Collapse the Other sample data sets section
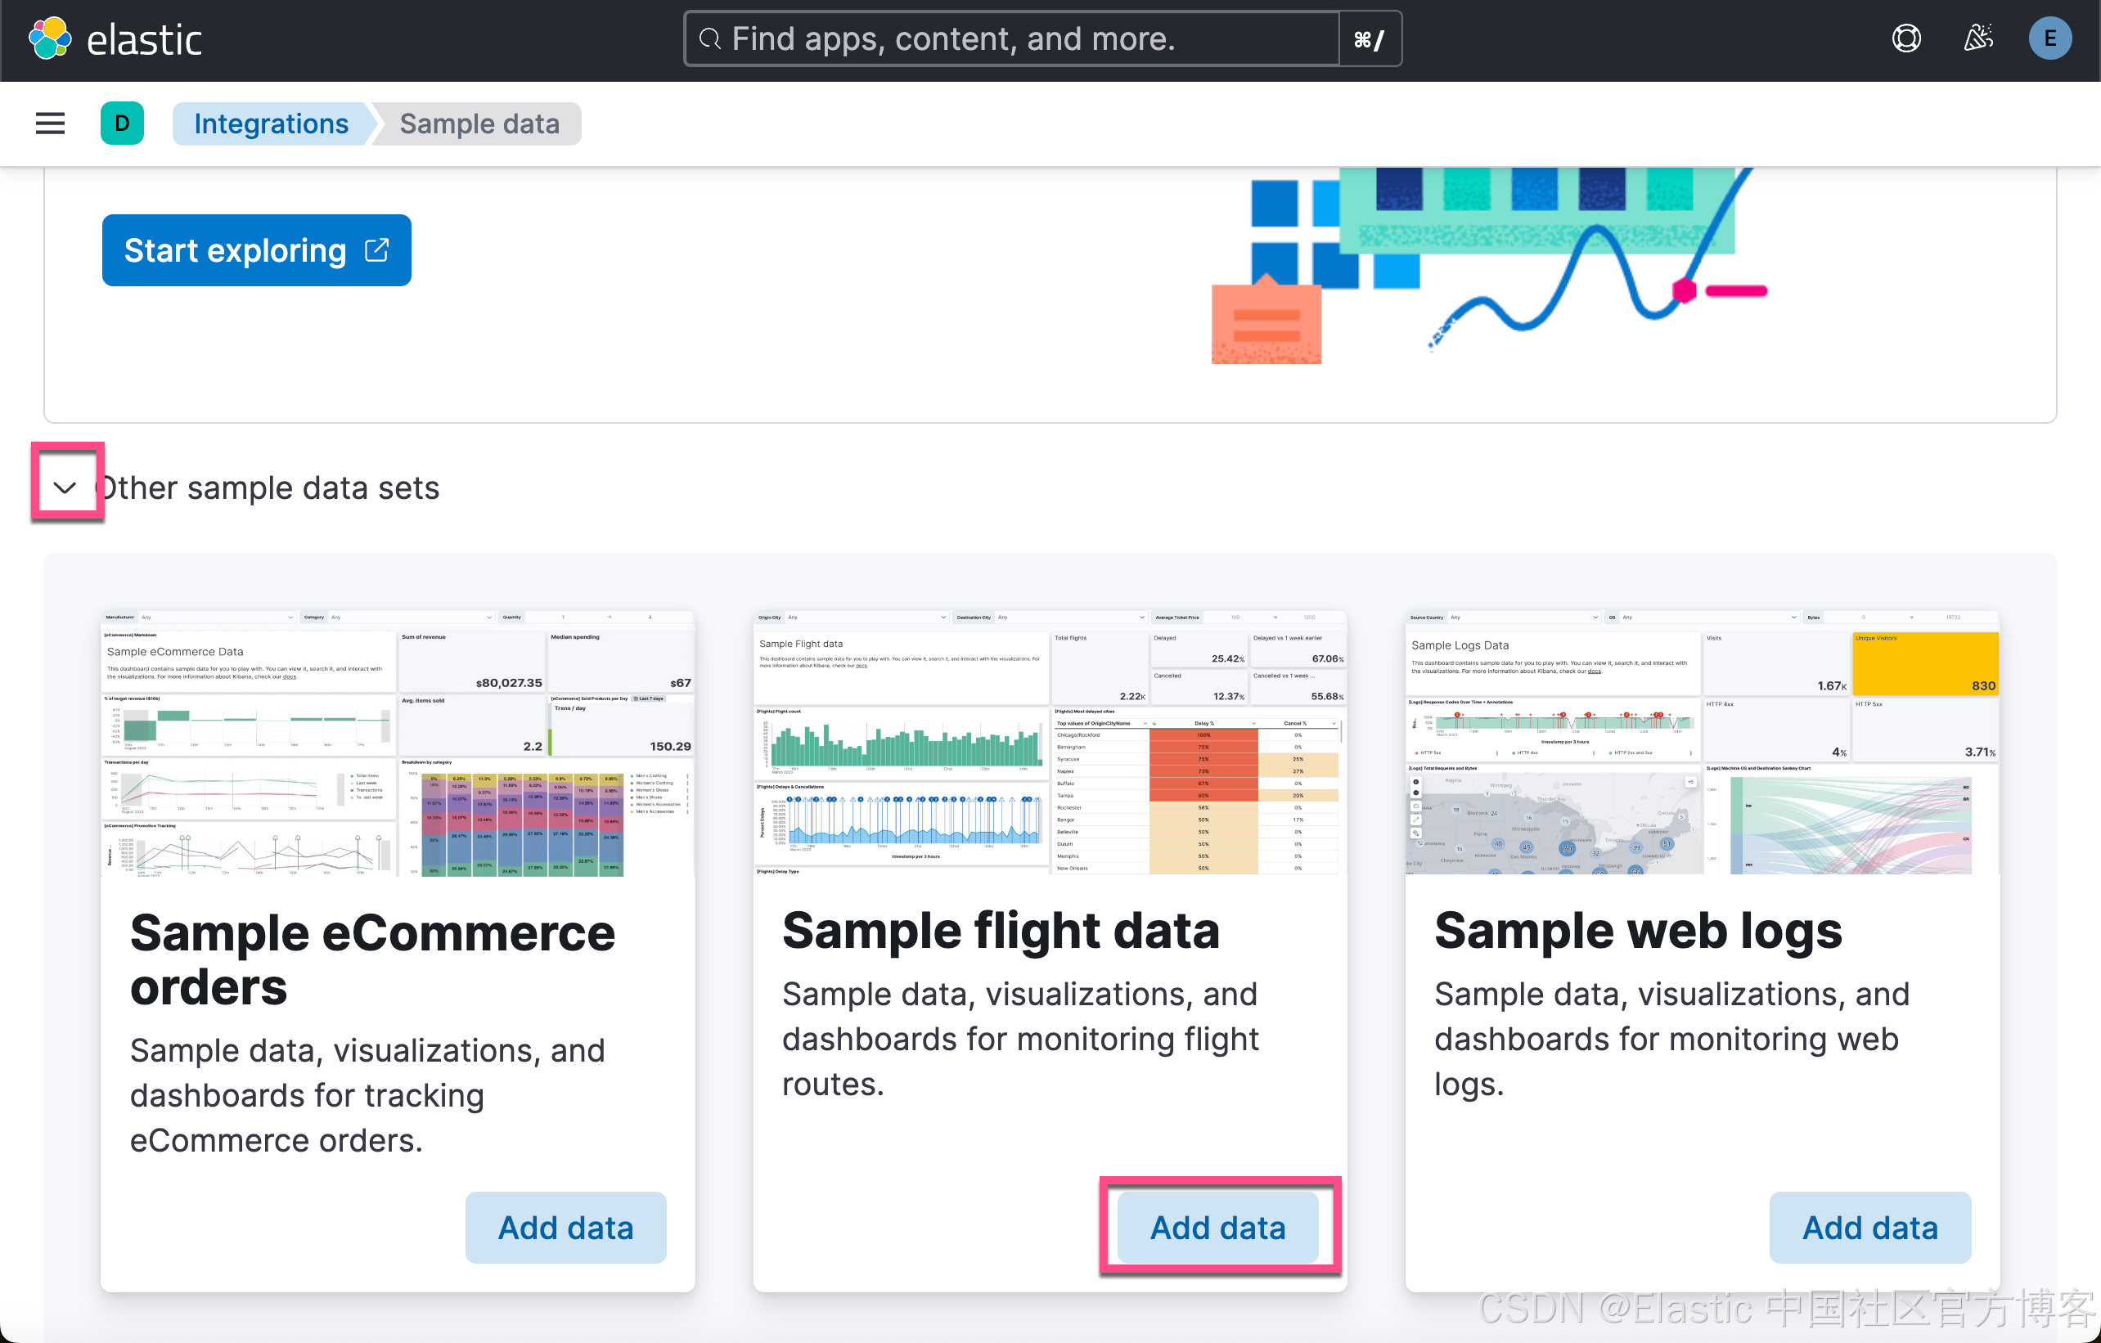 tap(65, 487)
